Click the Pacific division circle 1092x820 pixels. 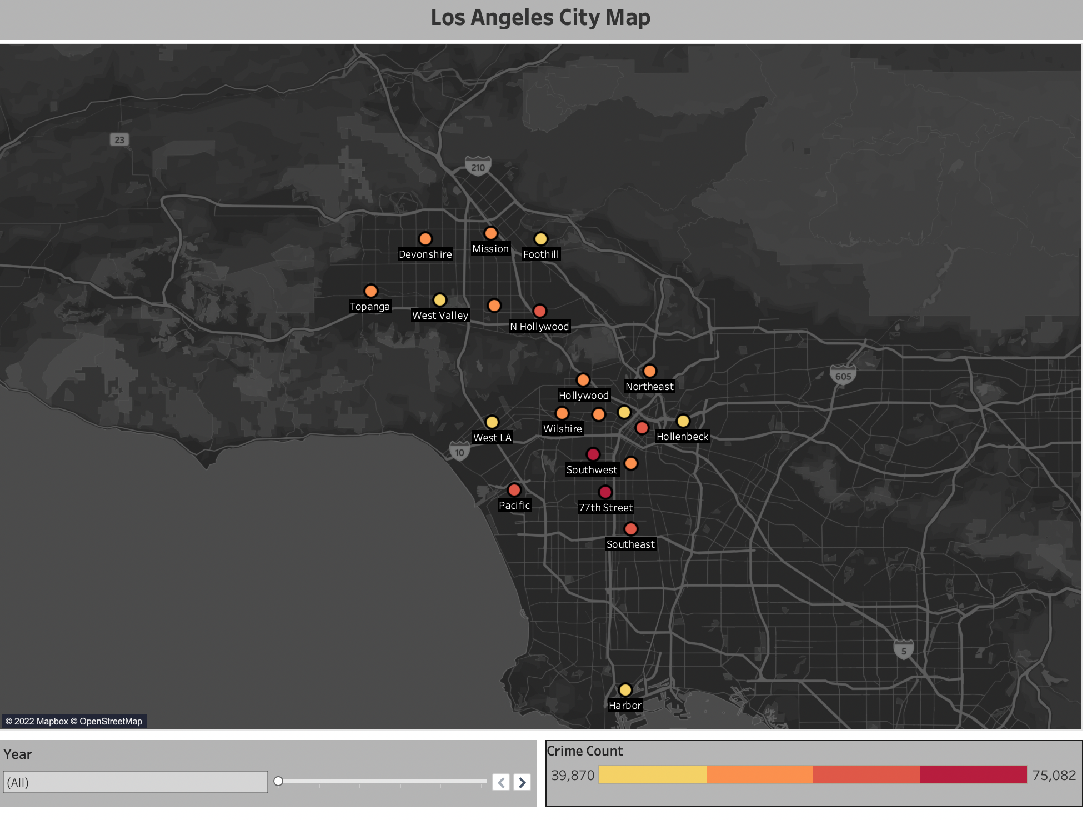click(515, 489)
